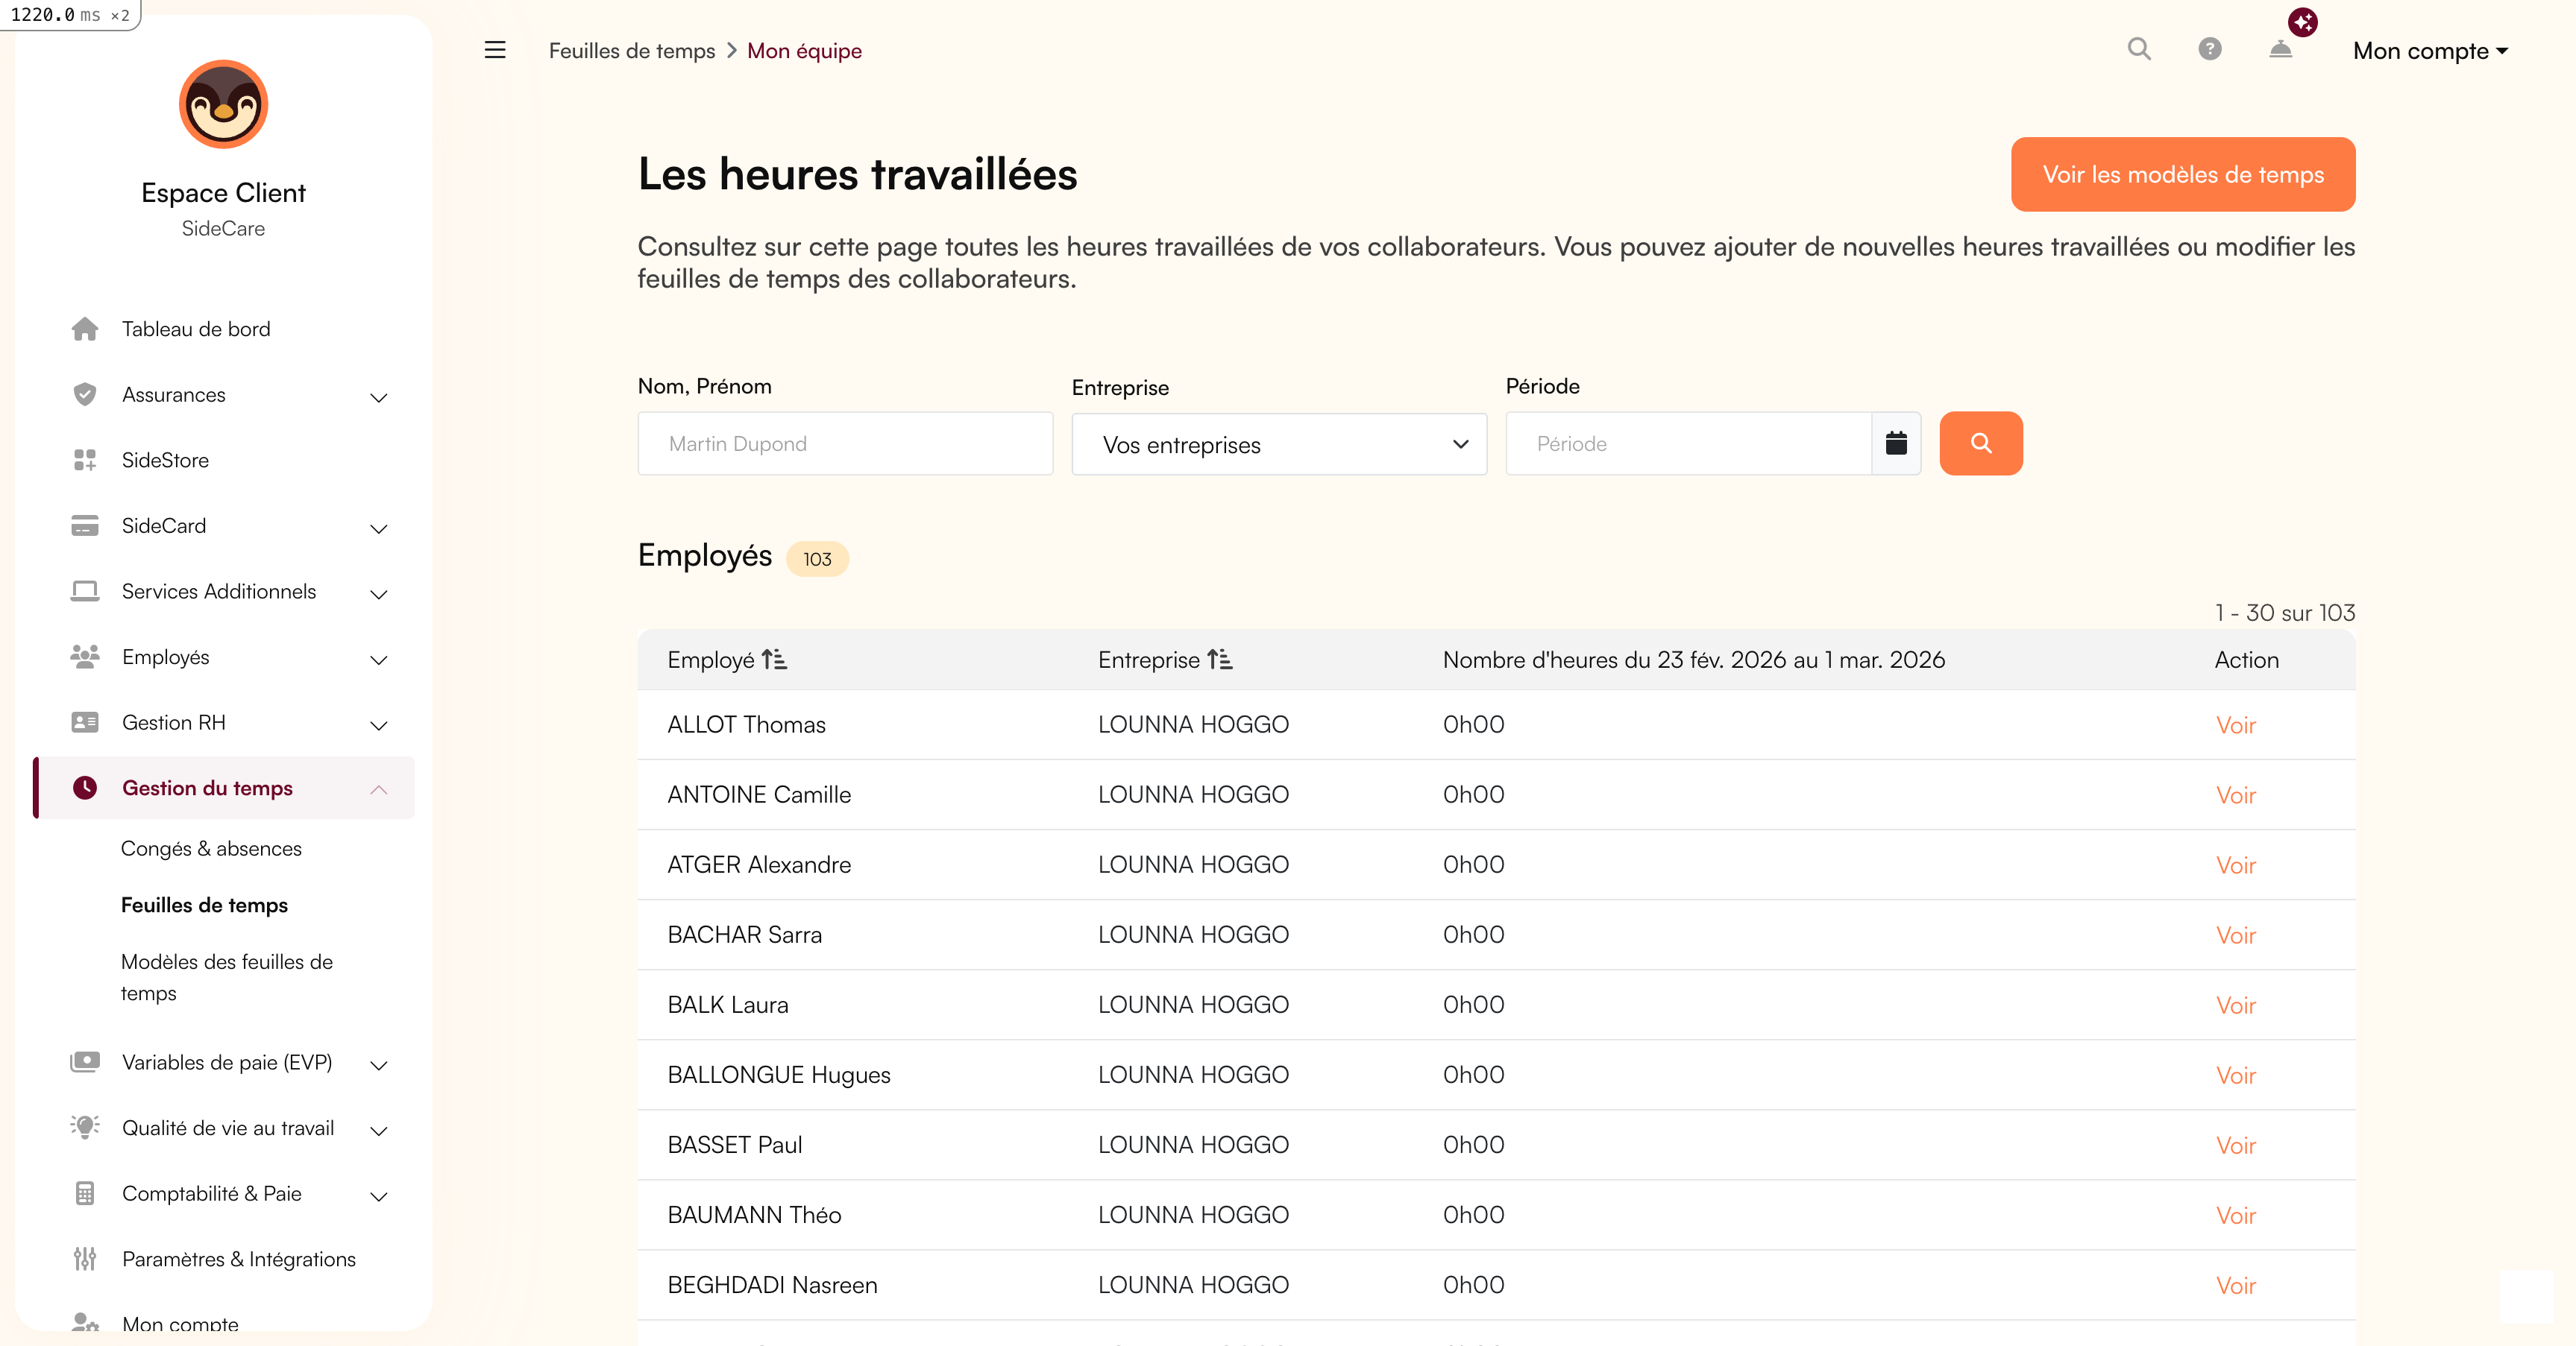Open the search magnifier in top bar
Image resolution: width=2576 pixels, height=1346 pixels.
[2138, 49]
